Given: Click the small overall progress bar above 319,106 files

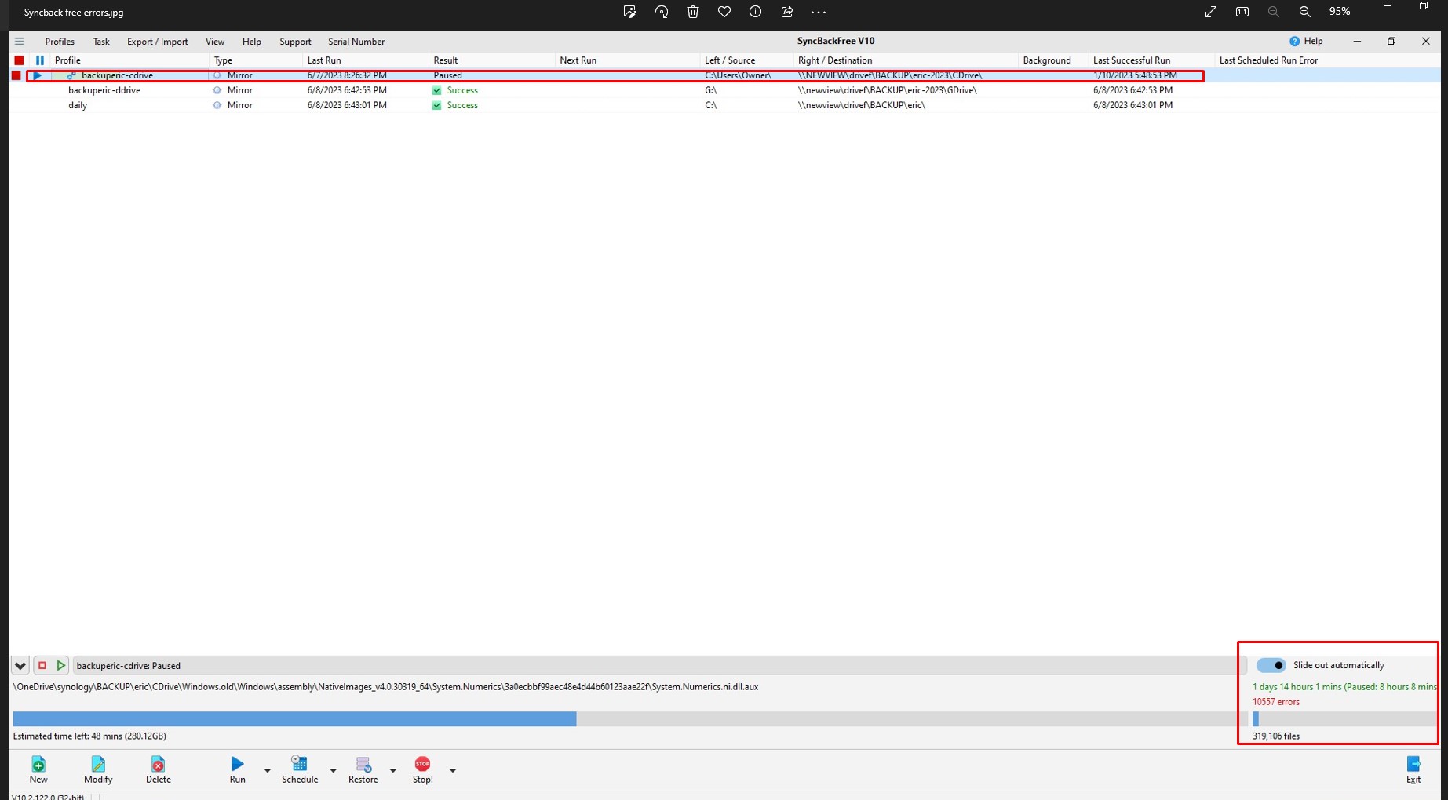Looking at the screenshot, I should click(1345, 719).
